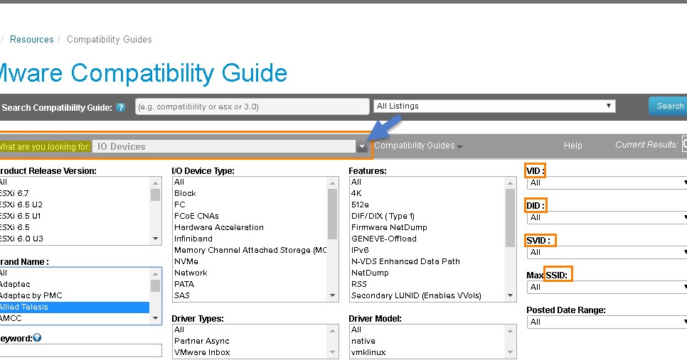
Task: Select Block I/O device type
Action: click(185, 193)
